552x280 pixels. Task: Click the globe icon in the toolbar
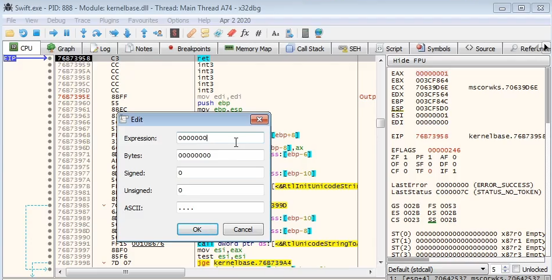click(319, 33)
